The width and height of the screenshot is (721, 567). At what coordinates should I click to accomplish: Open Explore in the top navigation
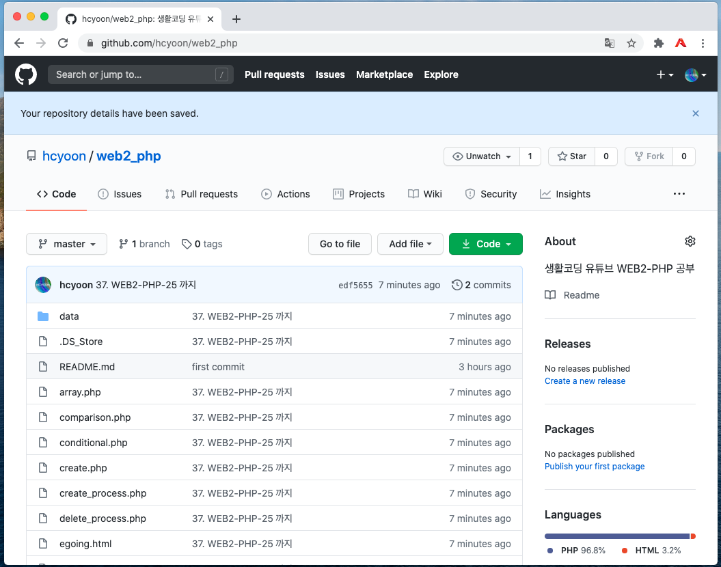pos(441,74)
